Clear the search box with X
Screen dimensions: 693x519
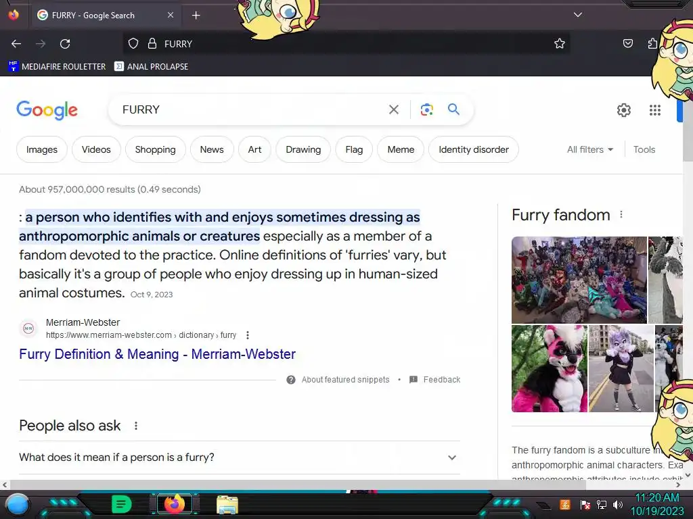[394, 109]
